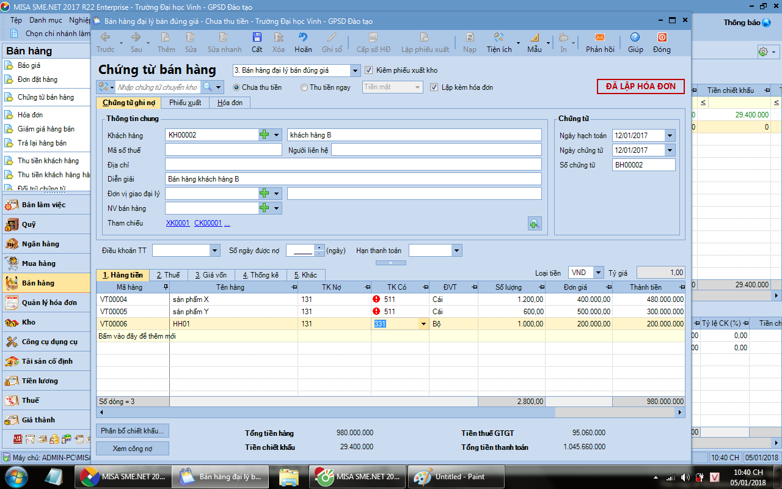Open Ngân hàng module in sidebar
The width and height of the screenshot is (782, 489).
pos(46,244)
